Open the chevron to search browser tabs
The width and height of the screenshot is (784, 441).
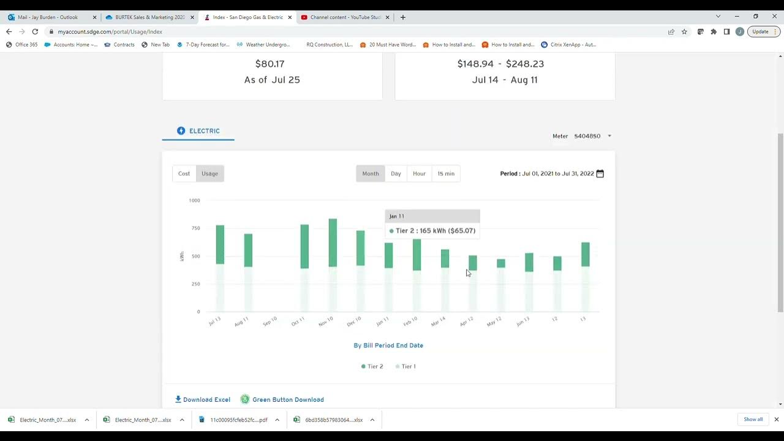coord(718,17)
